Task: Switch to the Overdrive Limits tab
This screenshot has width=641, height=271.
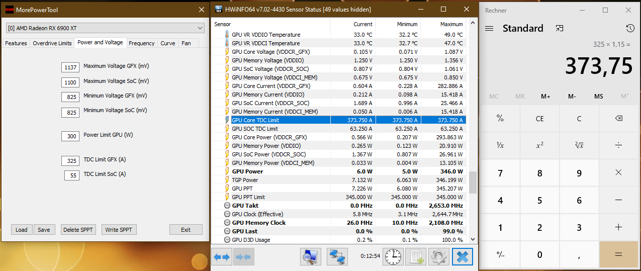Action: (52, 43)
